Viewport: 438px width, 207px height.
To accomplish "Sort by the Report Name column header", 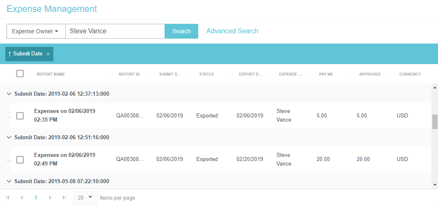I will [x=51, y=74].
